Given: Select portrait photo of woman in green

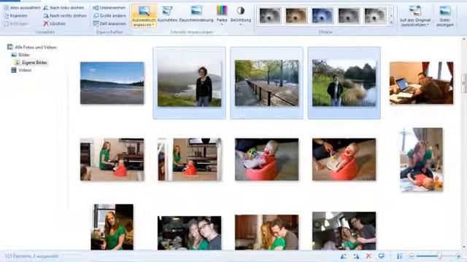Looking at the screenshot, I should tap(112, 227).
